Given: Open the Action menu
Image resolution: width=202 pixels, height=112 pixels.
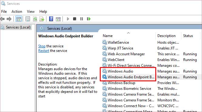Looking at the screenshot, I should coord(17,12).
